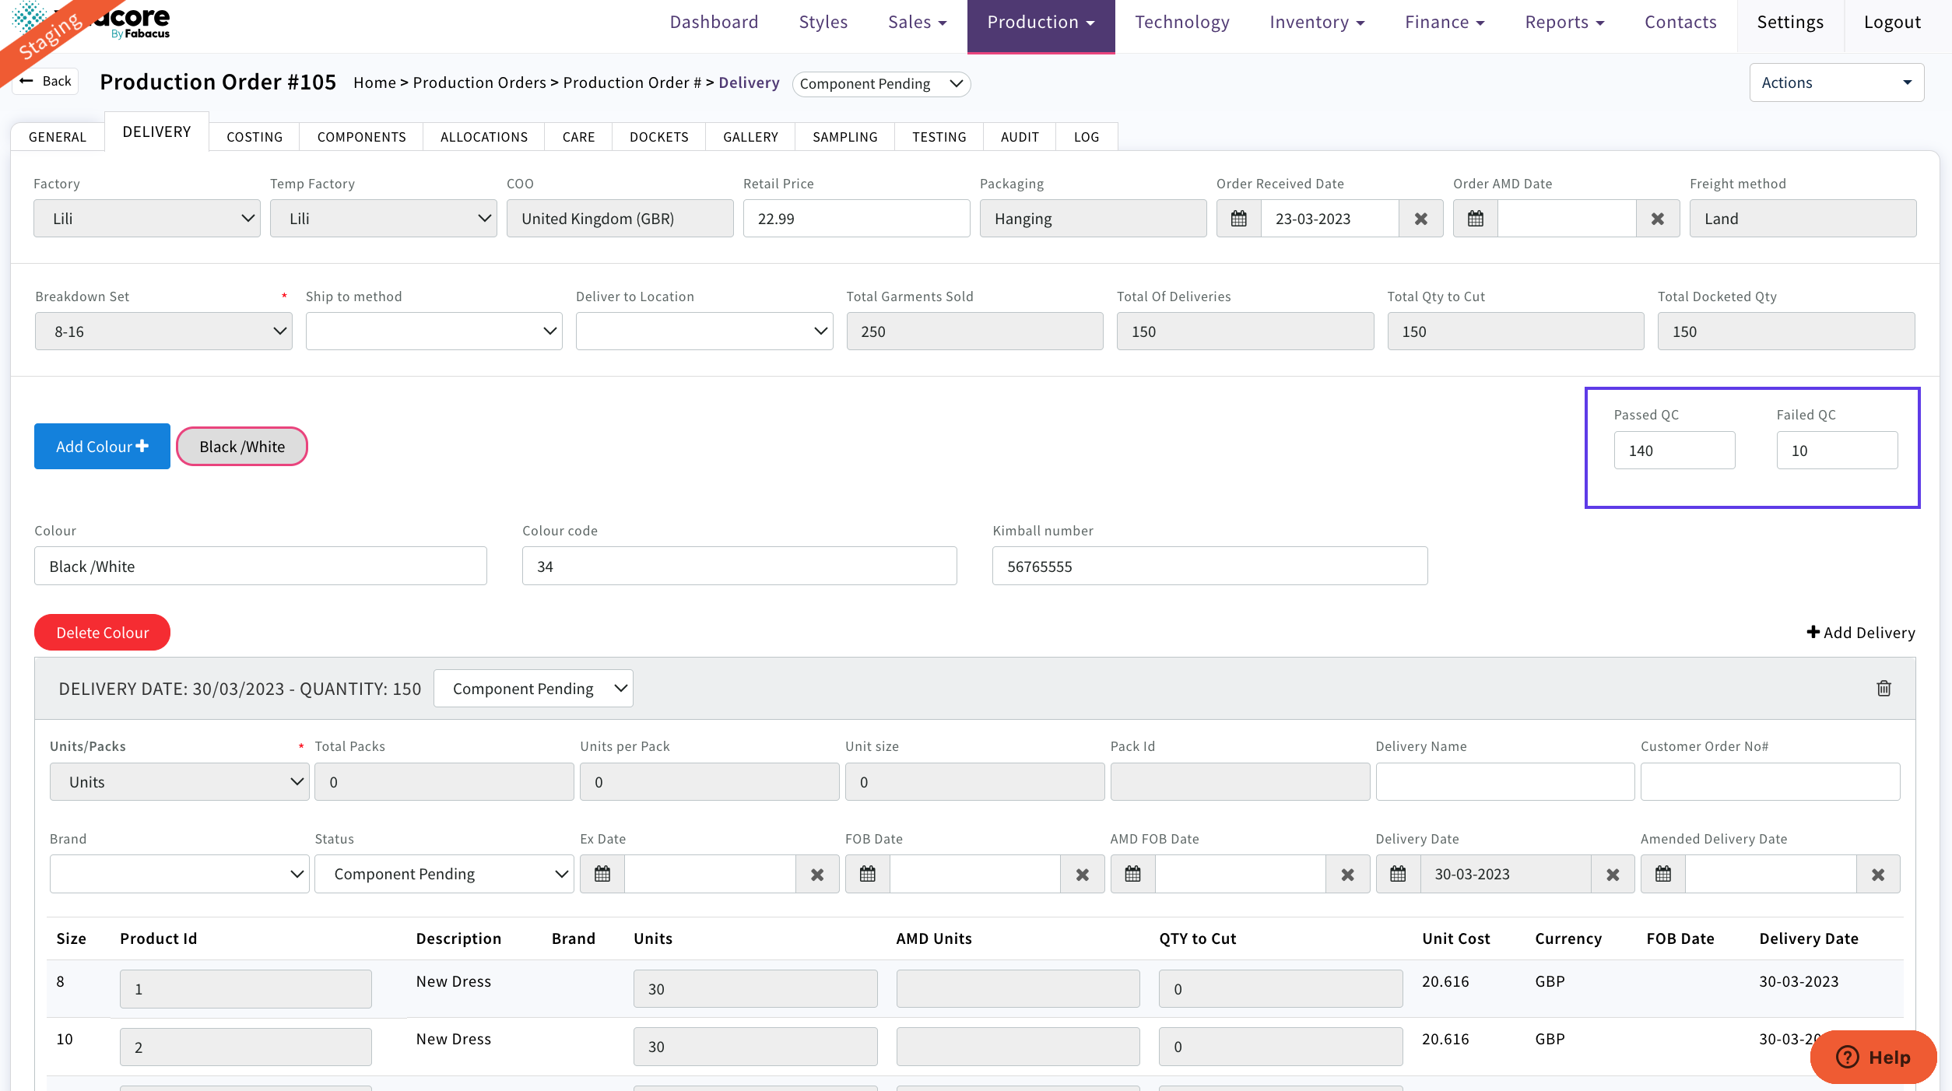Screen dimensions: 1952x1091
Task: Expand Units/Packs selector
Action: pos(179,782)
